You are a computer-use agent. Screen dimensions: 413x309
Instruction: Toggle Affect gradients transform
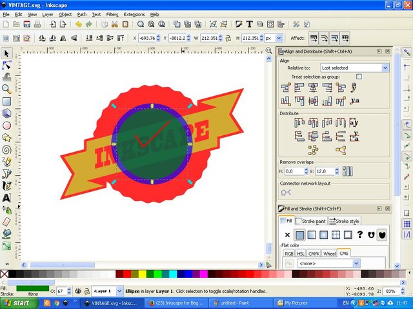pyautogui.click(x=334, y=39)
